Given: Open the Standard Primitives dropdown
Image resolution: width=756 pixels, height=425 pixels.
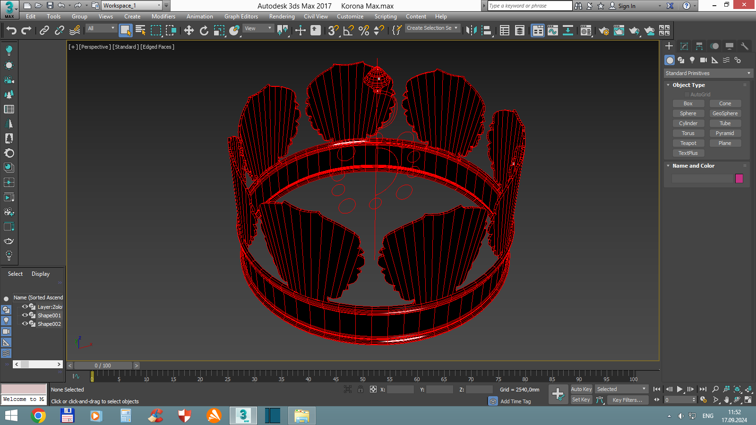Looking at the screenshot, I should click(x=708, y=73).
